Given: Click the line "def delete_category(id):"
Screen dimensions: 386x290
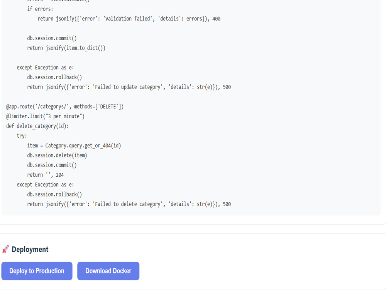Looking at the screenshot, I should tap(37, 126).
